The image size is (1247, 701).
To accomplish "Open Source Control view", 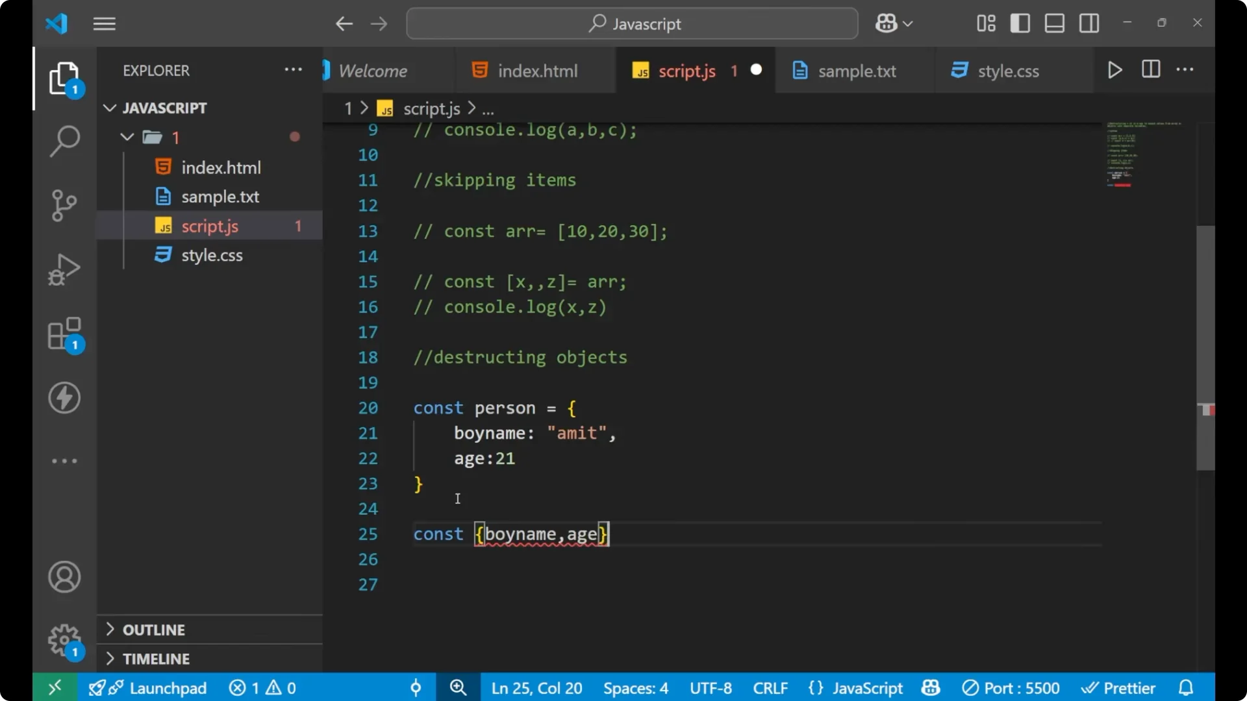I will (64, 205).
